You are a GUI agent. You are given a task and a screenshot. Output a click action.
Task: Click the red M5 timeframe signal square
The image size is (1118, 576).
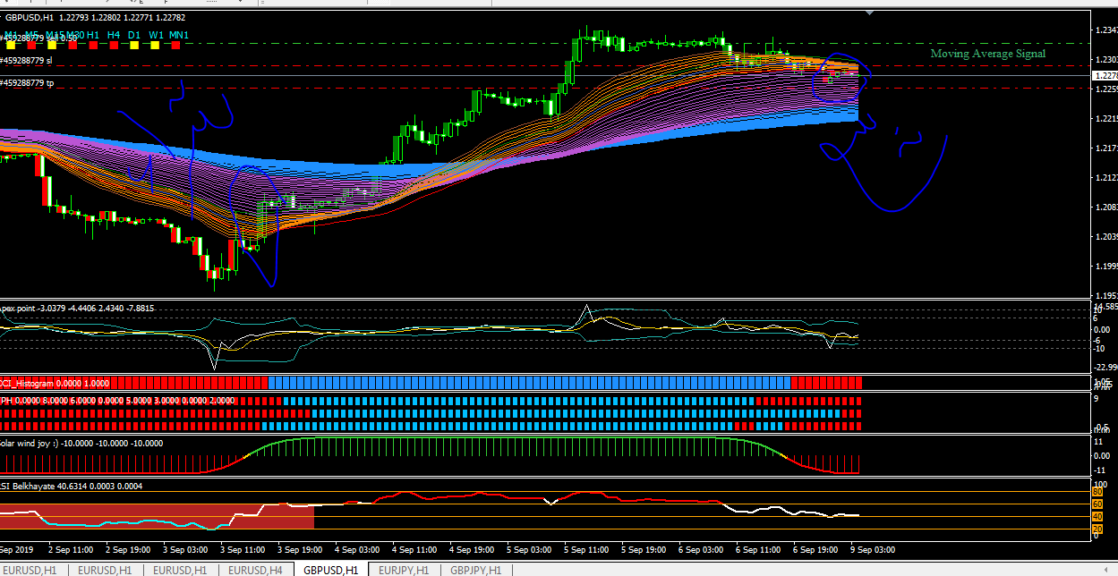[x=33, y=44]
